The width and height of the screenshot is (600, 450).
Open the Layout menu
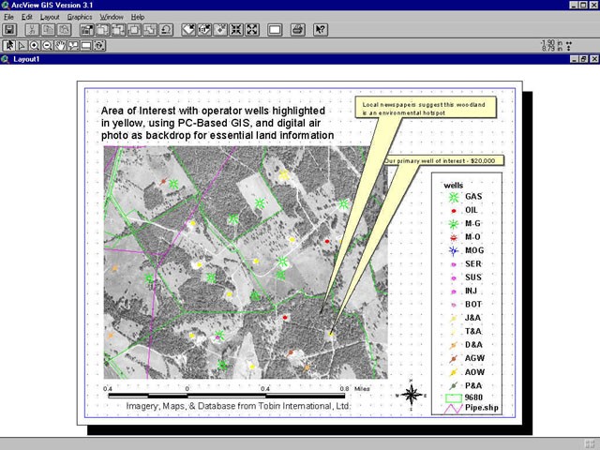click(49, 17)
